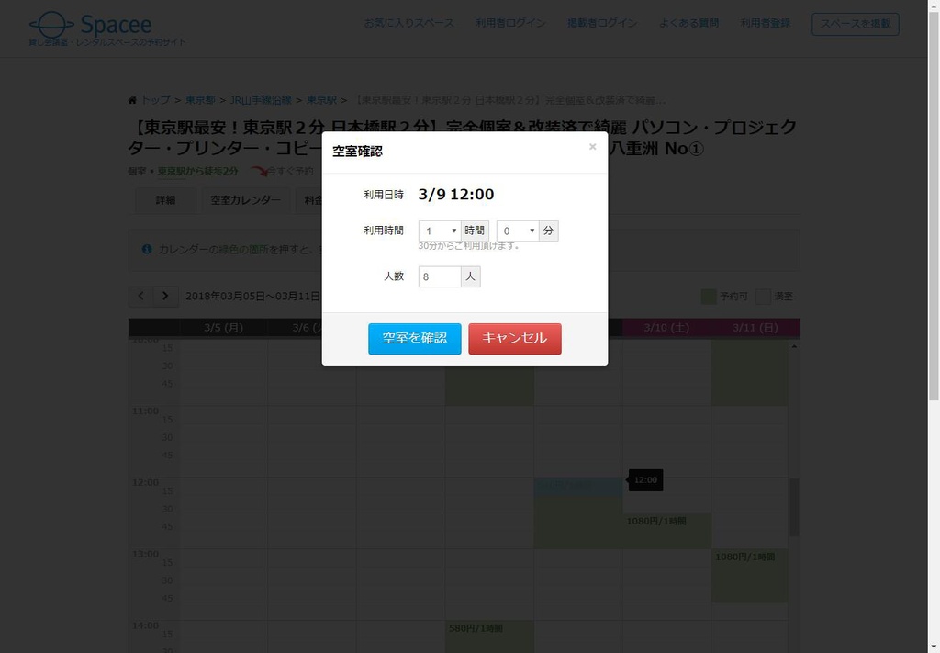Click the home icon in breadcrumb

[x=132, y=100]
